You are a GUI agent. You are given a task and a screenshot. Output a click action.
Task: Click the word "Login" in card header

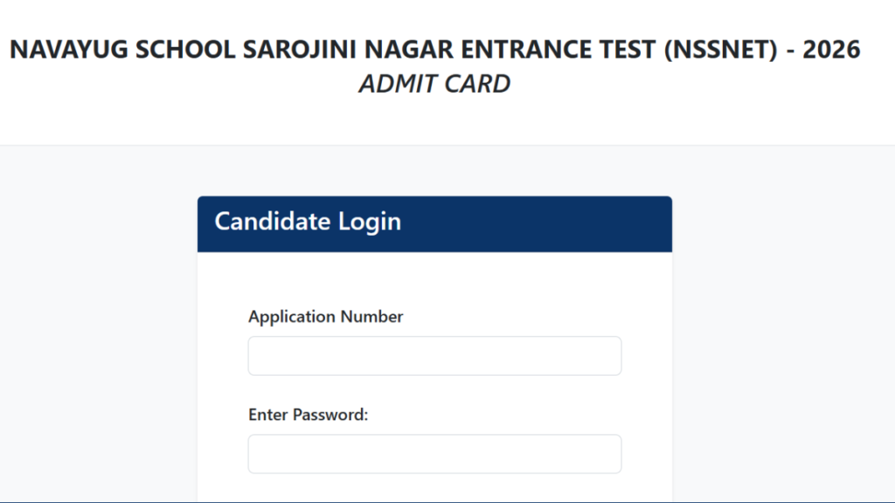click(x=370, y=222)
